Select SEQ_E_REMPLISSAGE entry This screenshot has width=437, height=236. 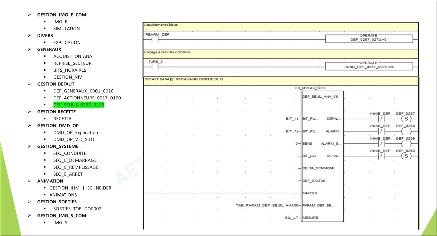pyautogui.click(x=76, y=167)
